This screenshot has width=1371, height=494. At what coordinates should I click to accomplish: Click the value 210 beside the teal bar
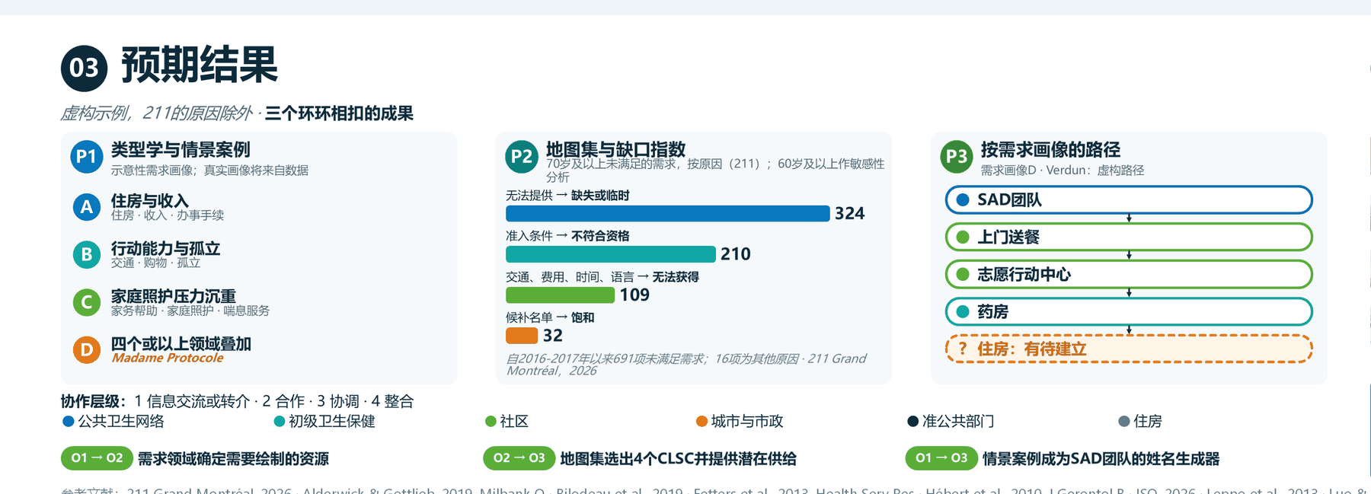(736, 254)
